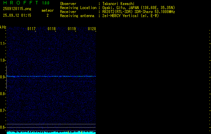Viewport: 211px width, 134px height.
Task: Click the 0.6 kHz axis label
Action: point(3,127)
